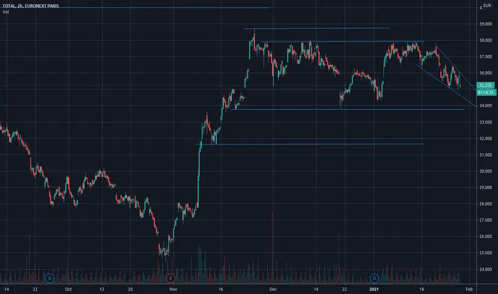498x294 pixels.
Task: Select the upper descending wedge trendline
Action: tap(455, 67)
